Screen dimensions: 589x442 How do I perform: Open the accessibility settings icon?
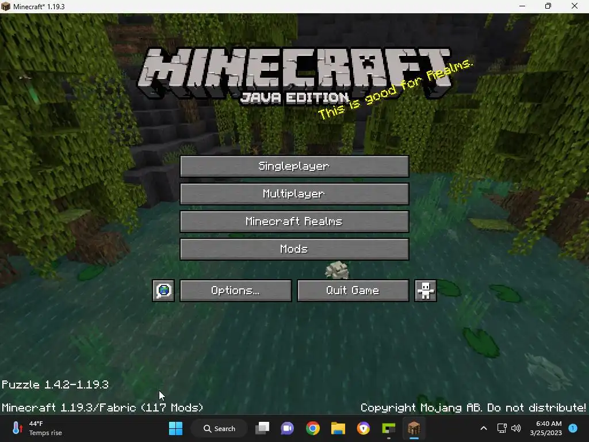[x=426, y=291]
